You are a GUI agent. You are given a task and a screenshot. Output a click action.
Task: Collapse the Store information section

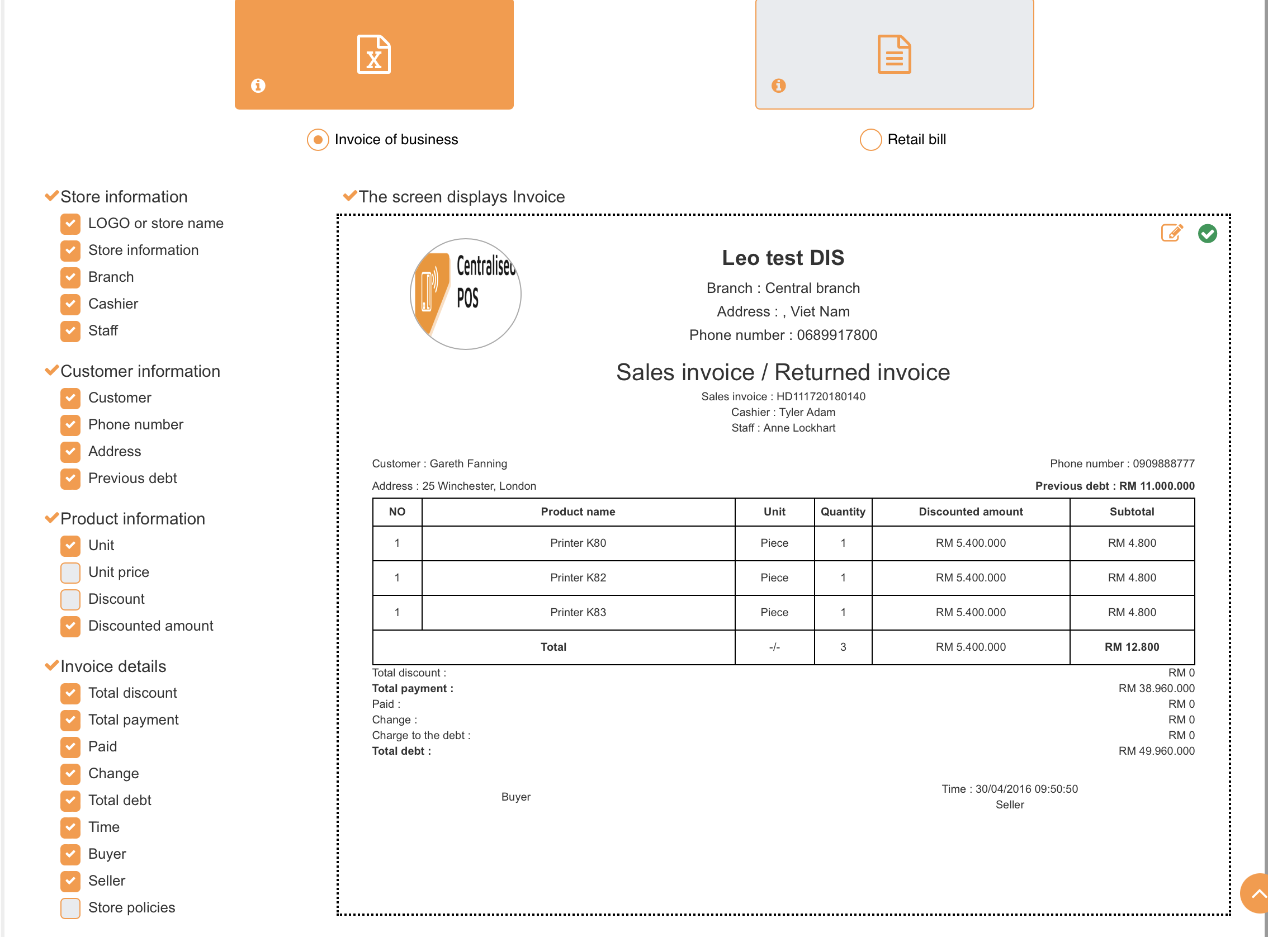pyautogui.click(x=124, y=197)
